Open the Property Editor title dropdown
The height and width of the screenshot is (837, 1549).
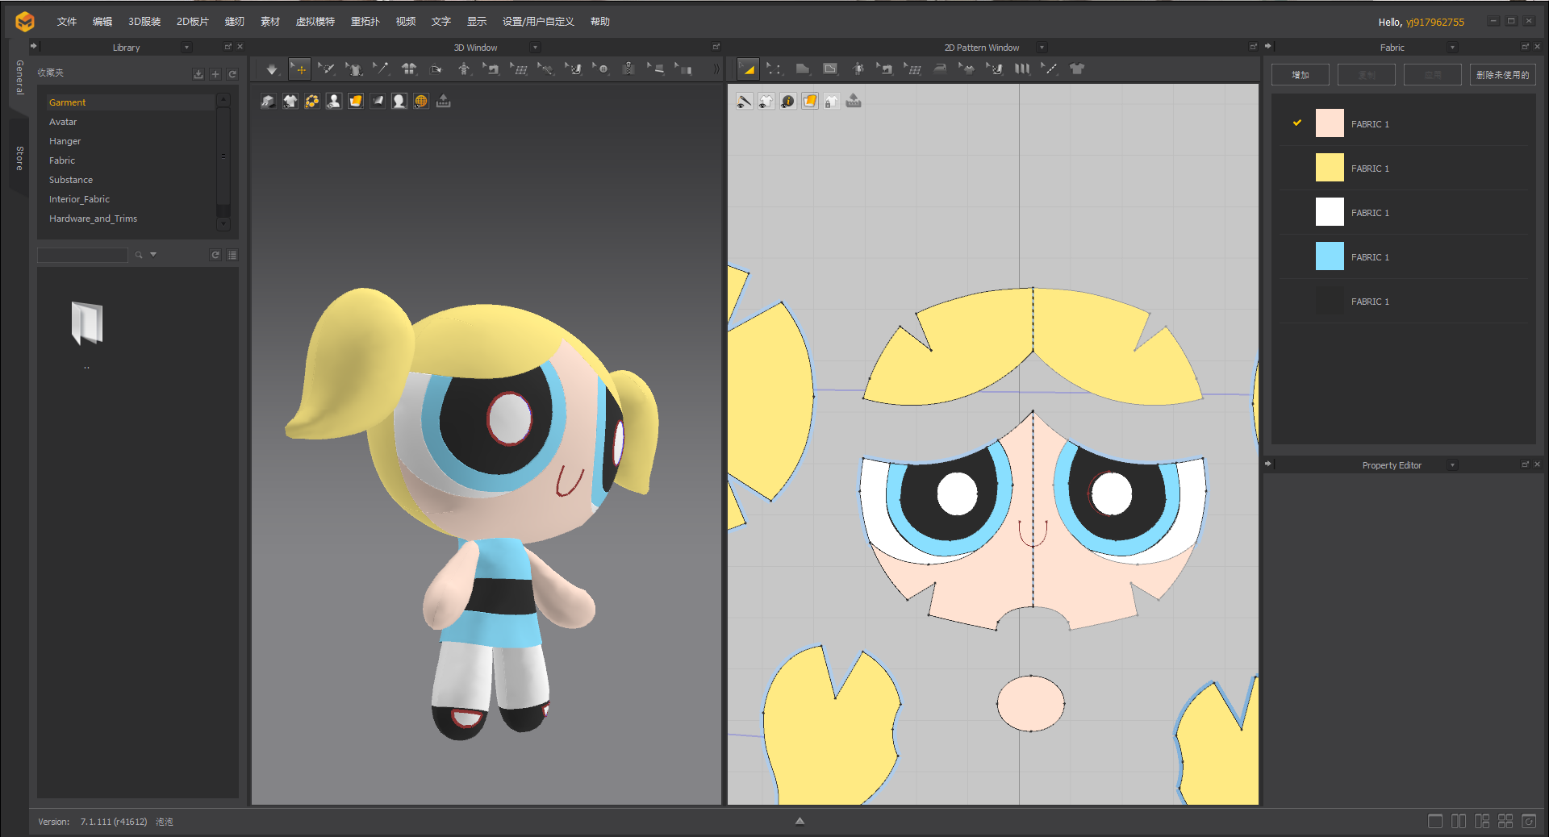tap(1452, 465)
